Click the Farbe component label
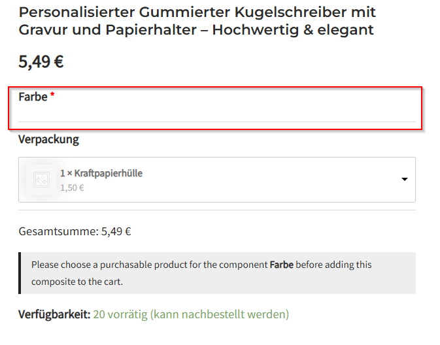Image resolution: width=440 pixels, height=345 pixels. pyautogui.click(x=33, y=97)
